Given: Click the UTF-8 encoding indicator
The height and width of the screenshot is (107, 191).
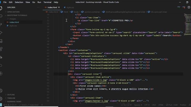Looking at the screenshot, I should [x=147, y=105].
